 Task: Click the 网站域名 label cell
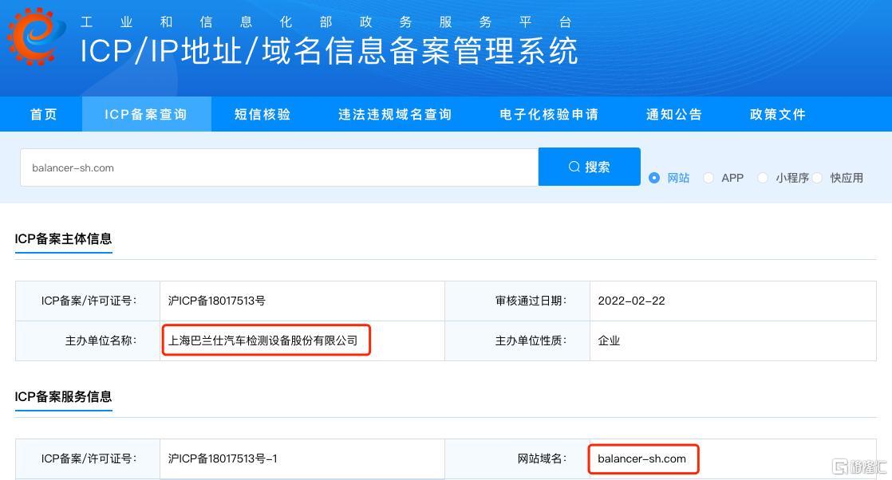point(517,459)
